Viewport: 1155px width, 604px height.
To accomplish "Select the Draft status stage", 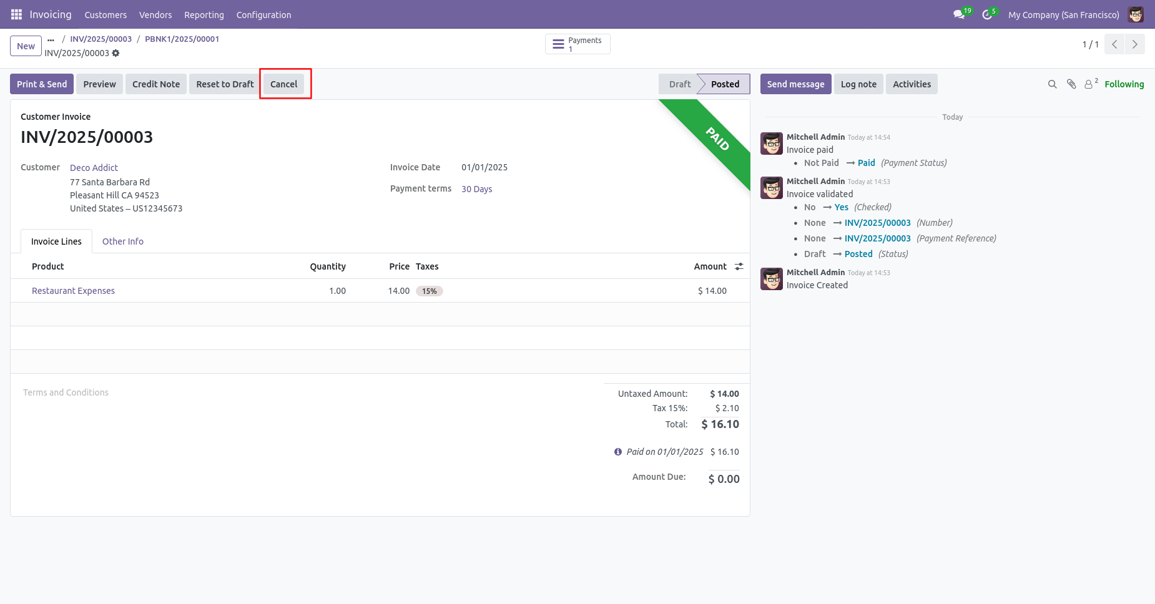I will pos(679,84).
